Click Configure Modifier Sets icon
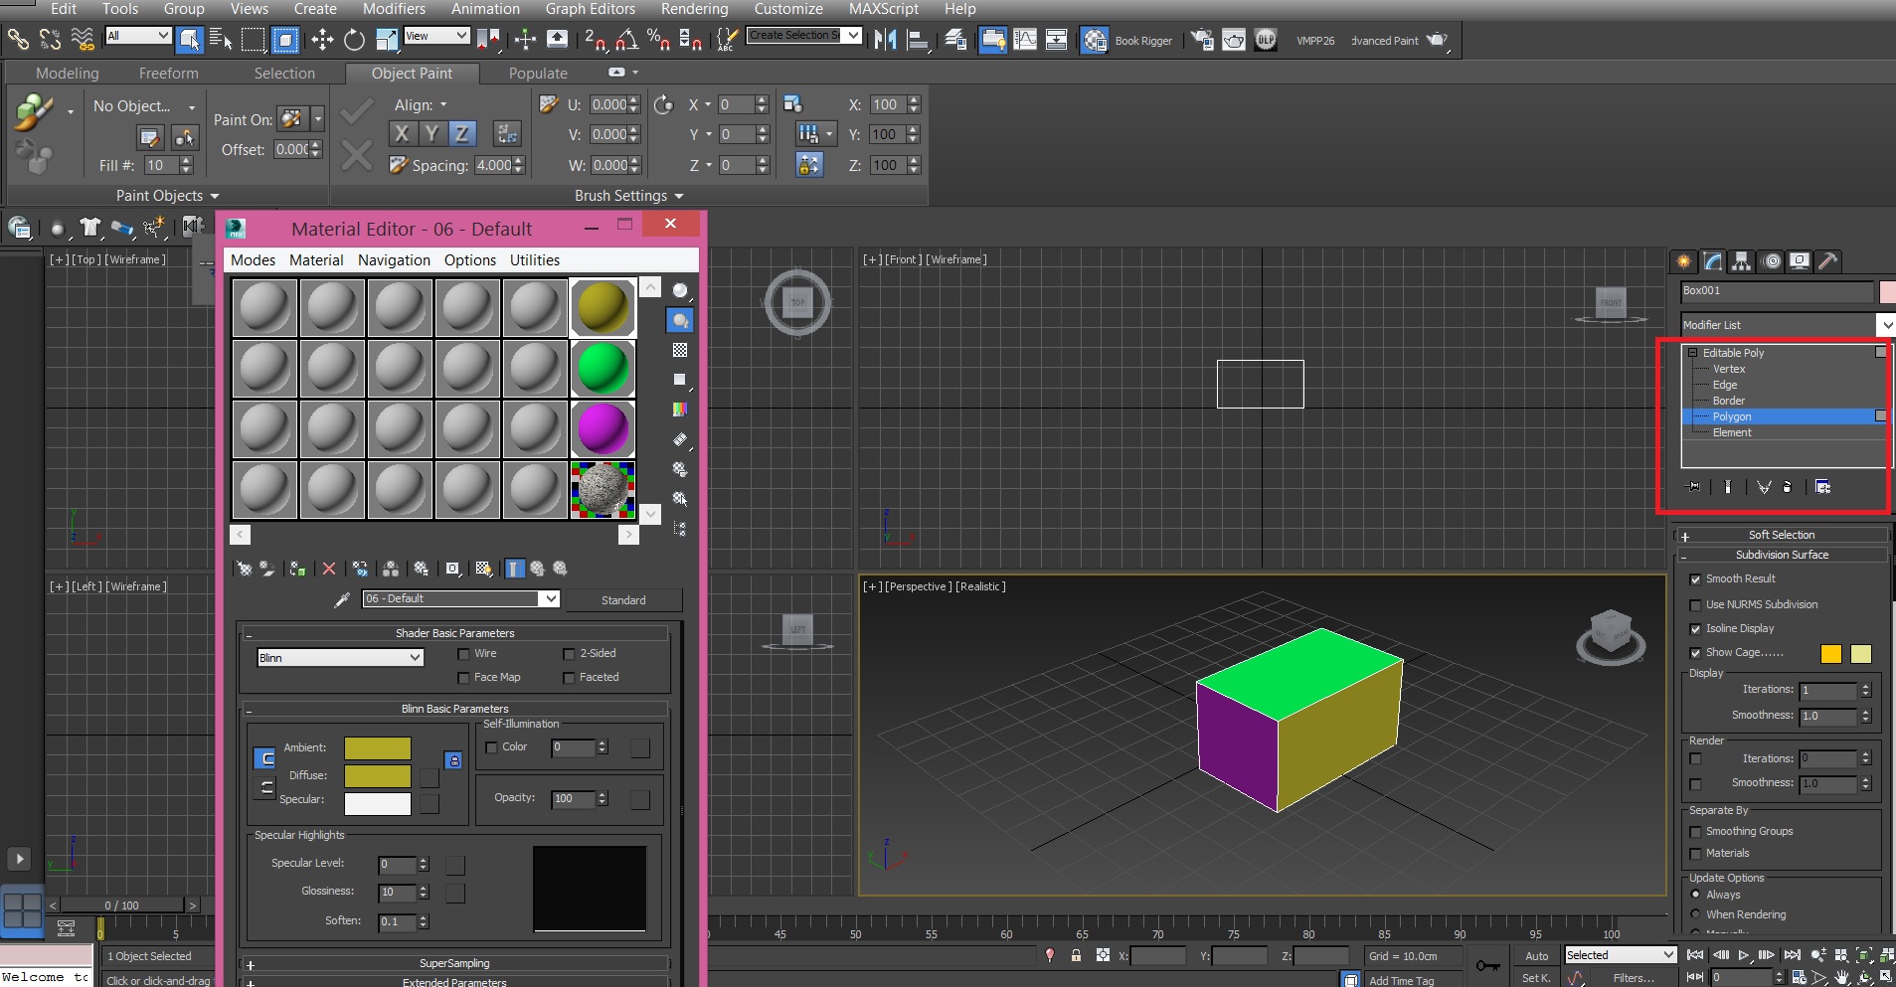The width and height of the screenshot is (1896, 987). [1822, 487]
